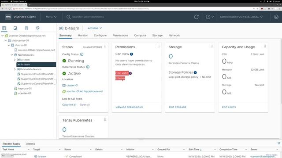The image size is (282, 158).
Task: Click the search magnifier icon
Action: [68, 17]
